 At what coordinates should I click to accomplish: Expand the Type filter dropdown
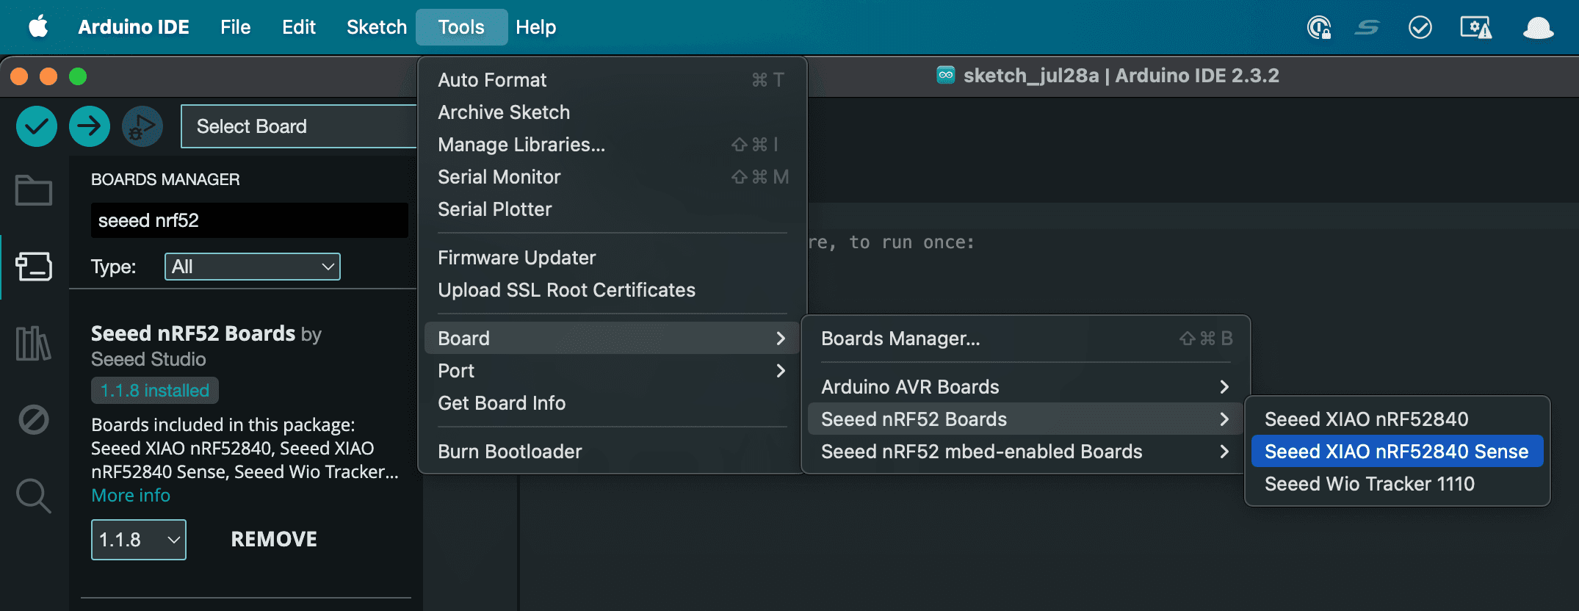252,267
